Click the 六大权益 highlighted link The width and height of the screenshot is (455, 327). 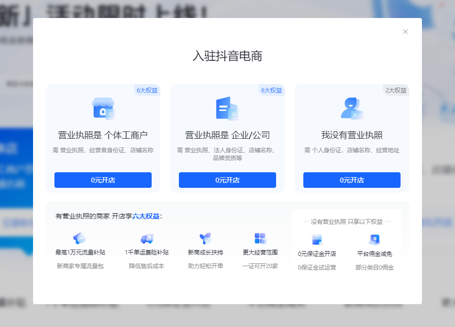point(146,216)
